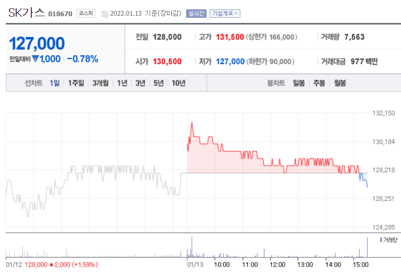Click the 2022.01.13 기준(장마감) date text
401x278 pixels.
[x=145, y=13]
